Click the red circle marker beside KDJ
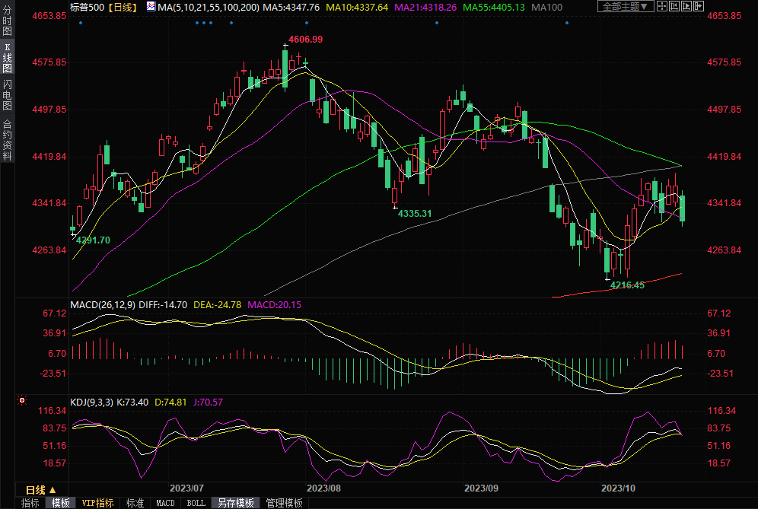Viewport: 758px width, 509px height. (x=22, y=400)
